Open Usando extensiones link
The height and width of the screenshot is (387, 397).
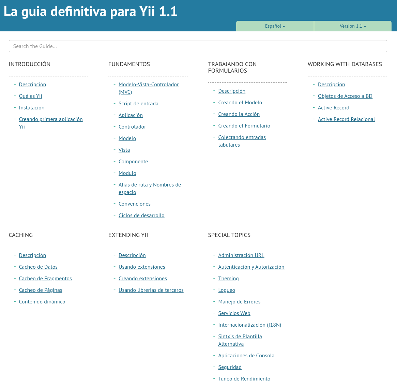click(142, 267)
